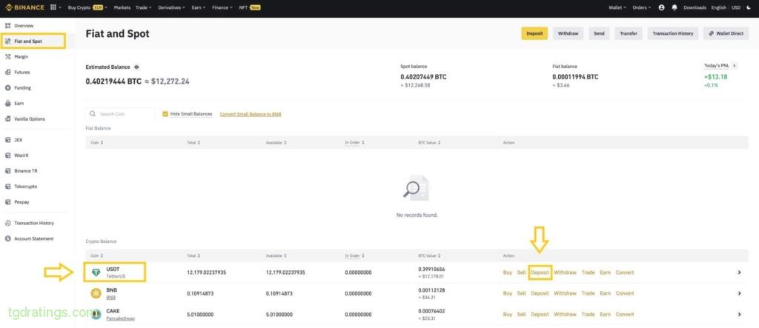
Task: Open Downloads in top bar
Action: (695, 7)
